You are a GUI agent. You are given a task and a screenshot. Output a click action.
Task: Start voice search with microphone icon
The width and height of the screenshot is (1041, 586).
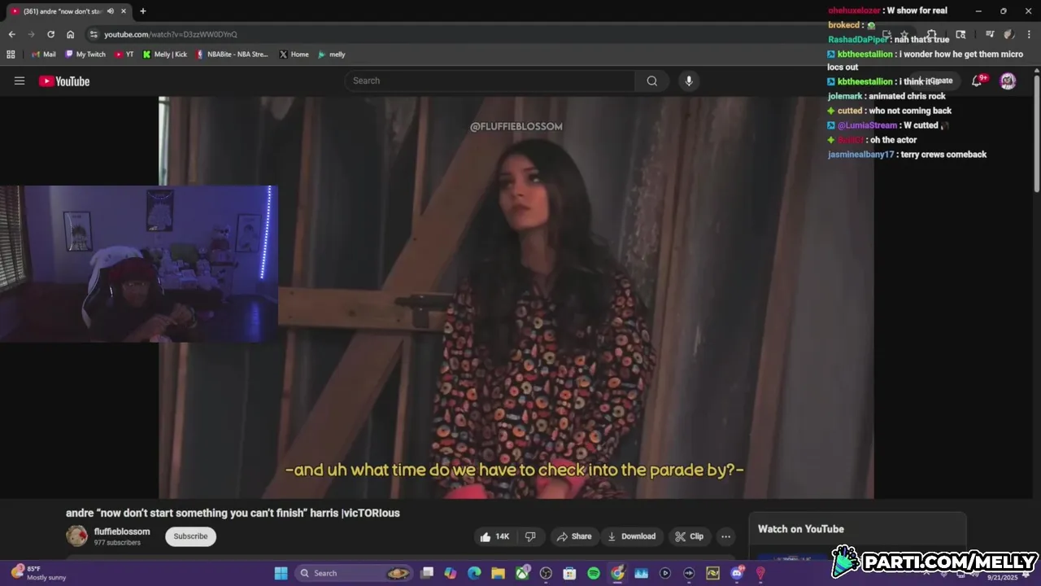point(689,81)
